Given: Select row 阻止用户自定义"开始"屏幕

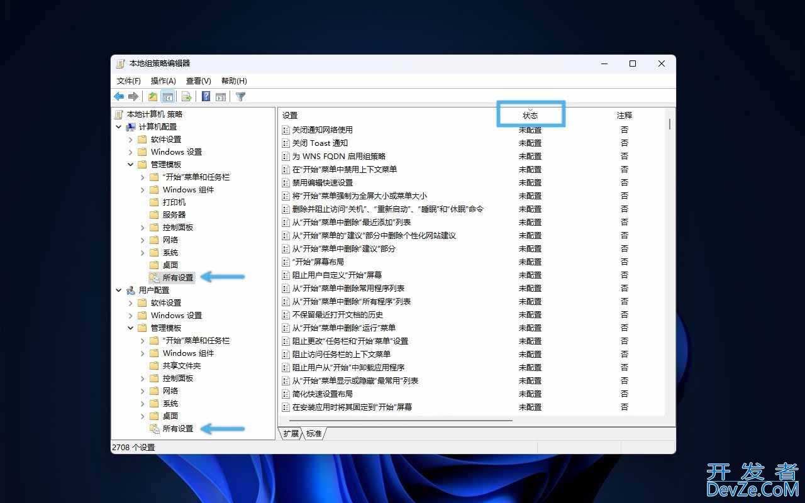Looking at the screenshot, I should pos(473,275).
